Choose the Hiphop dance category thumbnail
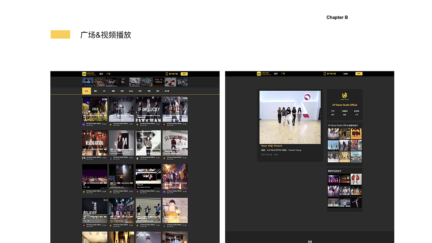Viewport: 432px width, 243px height. 111,82
